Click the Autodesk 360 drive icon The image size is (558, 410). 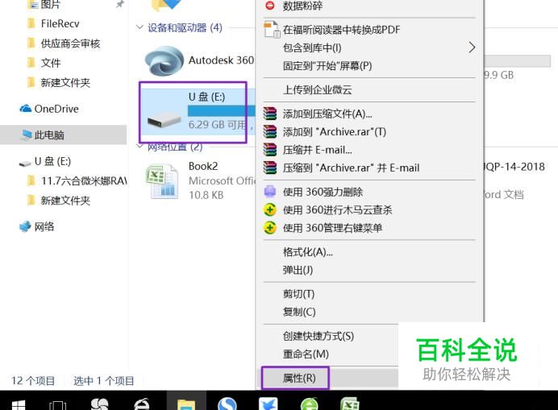(164, 60)
